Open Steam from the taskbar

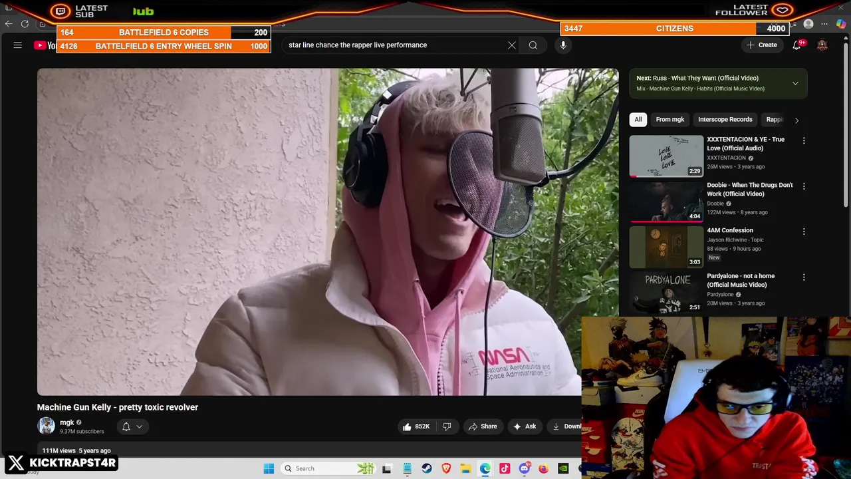(x=427, y=468)
